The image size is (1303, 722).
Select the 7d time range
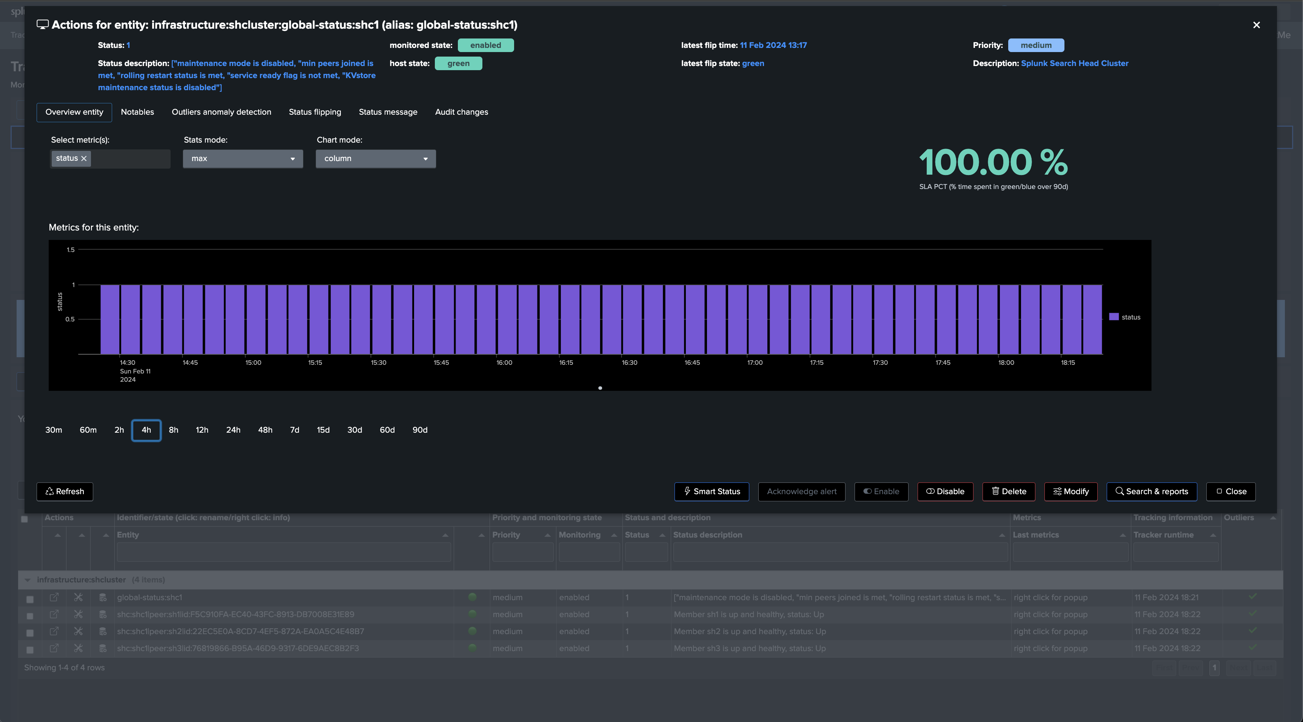[x=294, y=430]
